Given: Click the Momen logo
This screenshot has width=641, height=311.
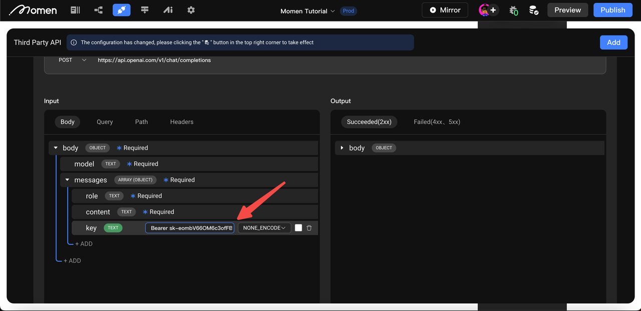Looking at the screenshot, I should (x=33, y=10).
